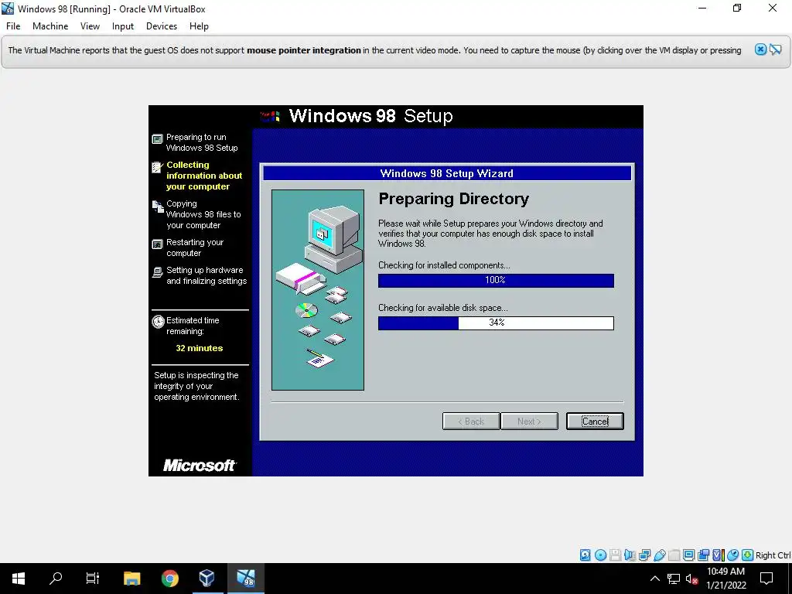Click the shared folders indicator icon
792x594 pixels.
674,555
